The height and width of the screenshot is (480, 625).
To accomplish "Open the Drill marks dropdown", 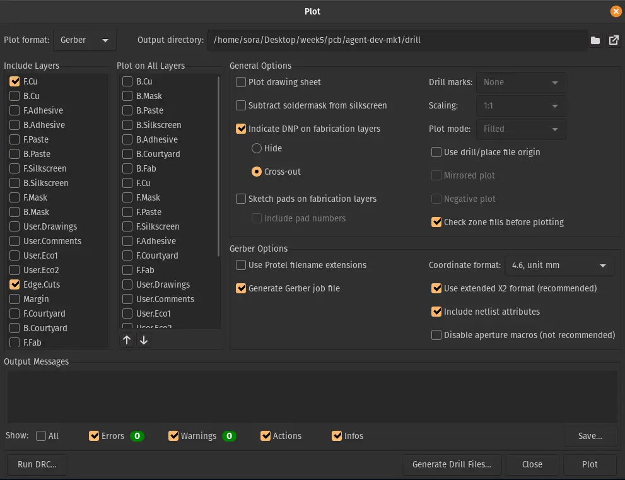I will tap(520, 82).
